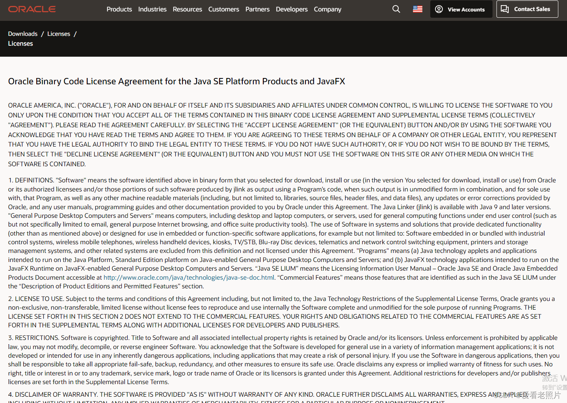The image size is (567, 403).
Task: Open the Resources menu
Action: (x=188, y=9)
